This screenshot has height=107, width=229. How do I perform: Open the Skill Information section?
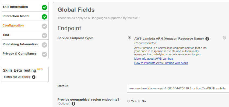15,7
